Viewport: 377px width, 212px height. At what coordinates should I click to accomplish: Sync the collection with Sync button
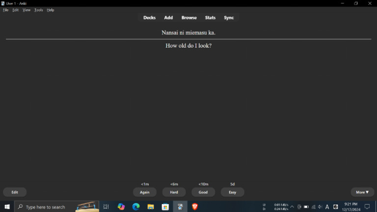[229, 18]
